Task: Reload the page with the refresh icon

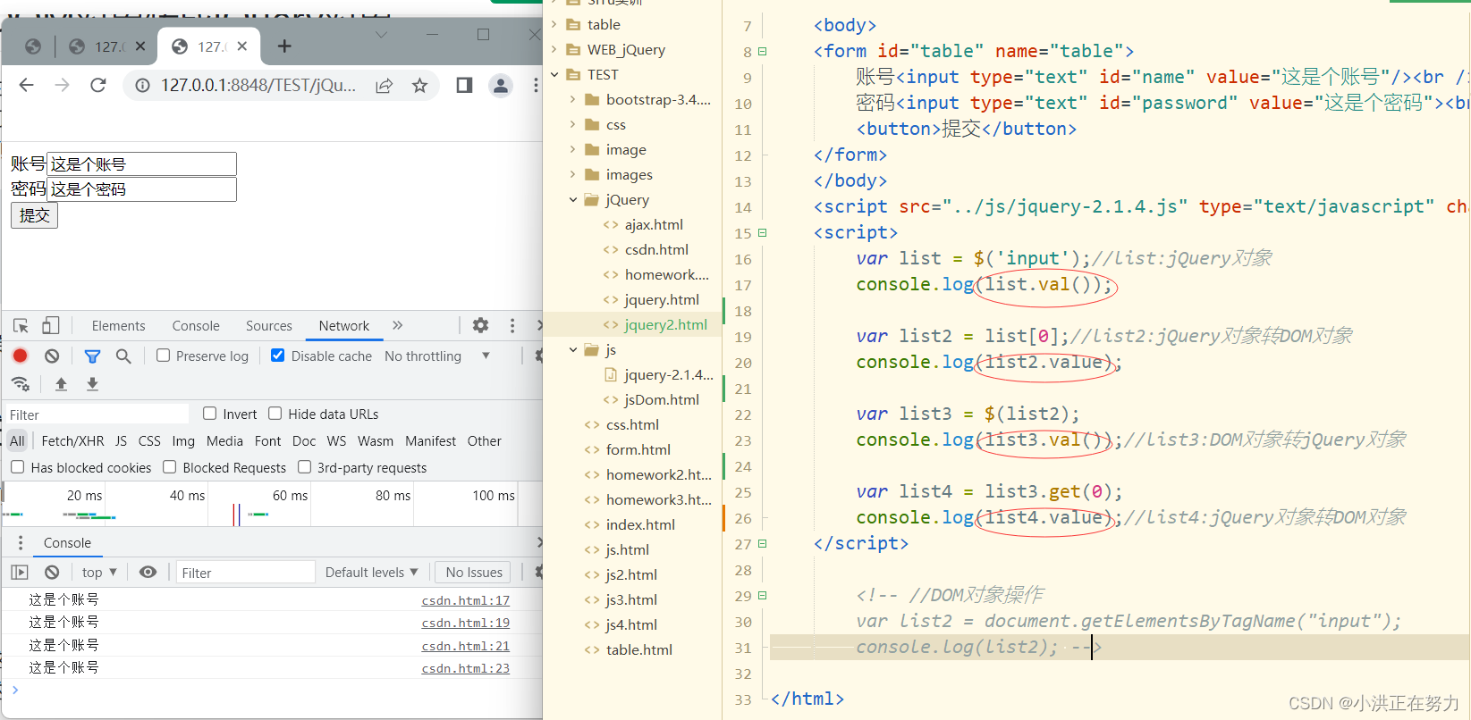Action: [x=98, y=85]
